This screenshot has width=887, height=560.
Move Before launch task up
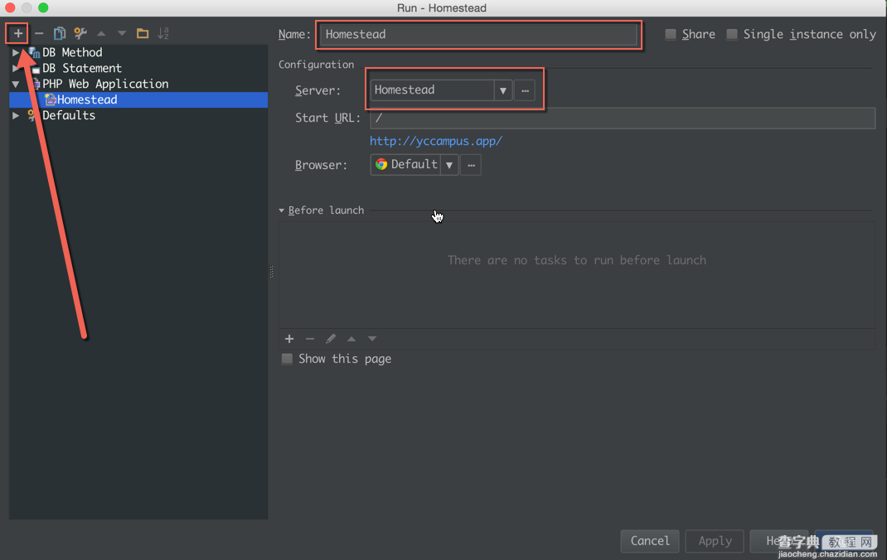tap(351, 339)
